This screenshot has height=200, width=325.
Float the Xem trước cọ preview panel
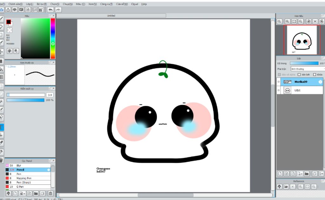(x=50, y=63)
